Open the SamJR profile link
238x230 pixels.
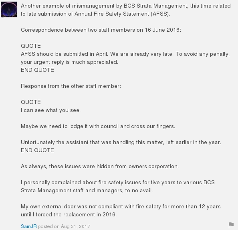click(29, 226)
